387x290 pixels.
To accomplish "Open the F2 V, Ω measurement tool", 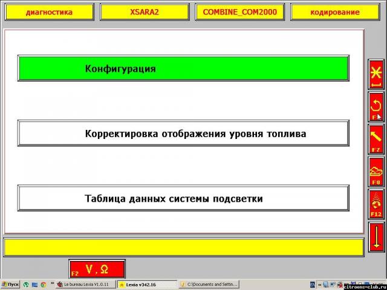I will (x=97, y=269).
